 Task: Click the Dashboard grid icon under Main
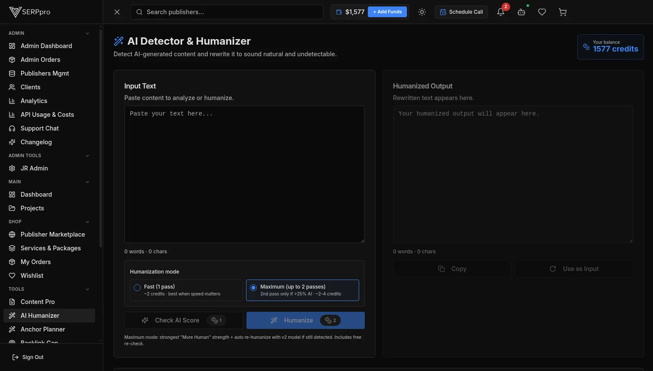(x=12, y=195)
